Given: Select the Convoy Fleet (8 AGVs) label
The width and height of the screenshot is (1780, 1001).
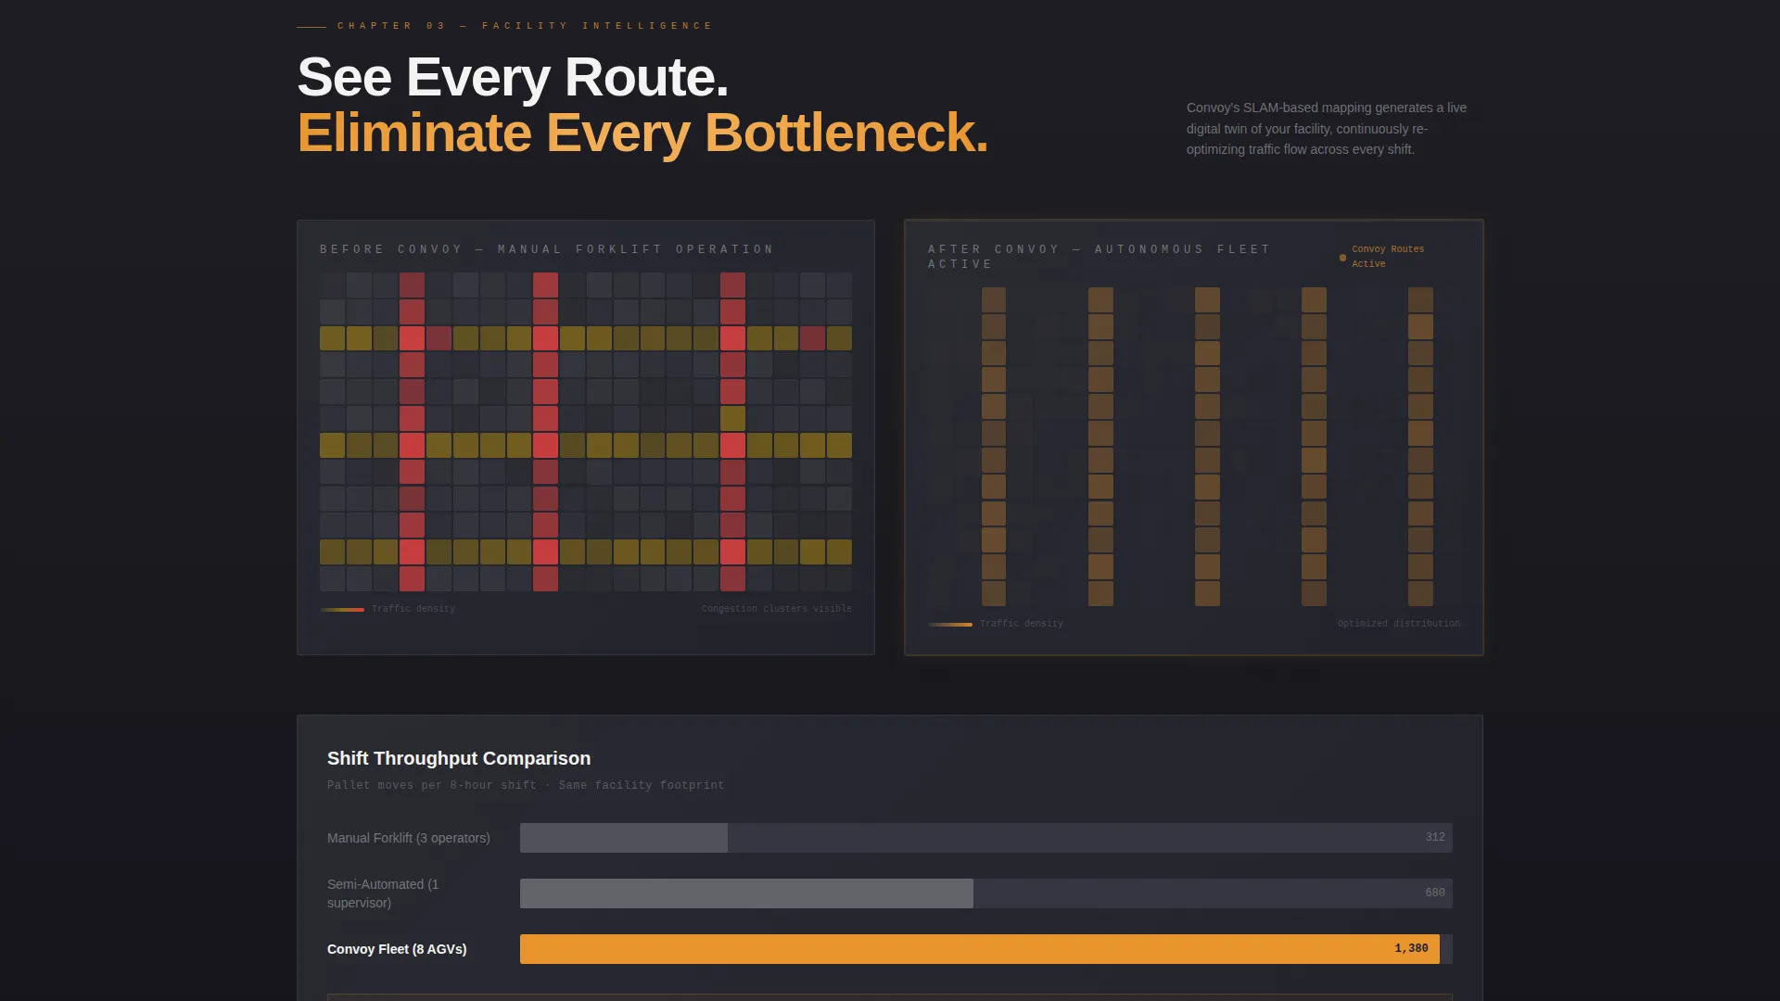Looking at the screenshot, I should pyautogui.click(x=397, y=949).
